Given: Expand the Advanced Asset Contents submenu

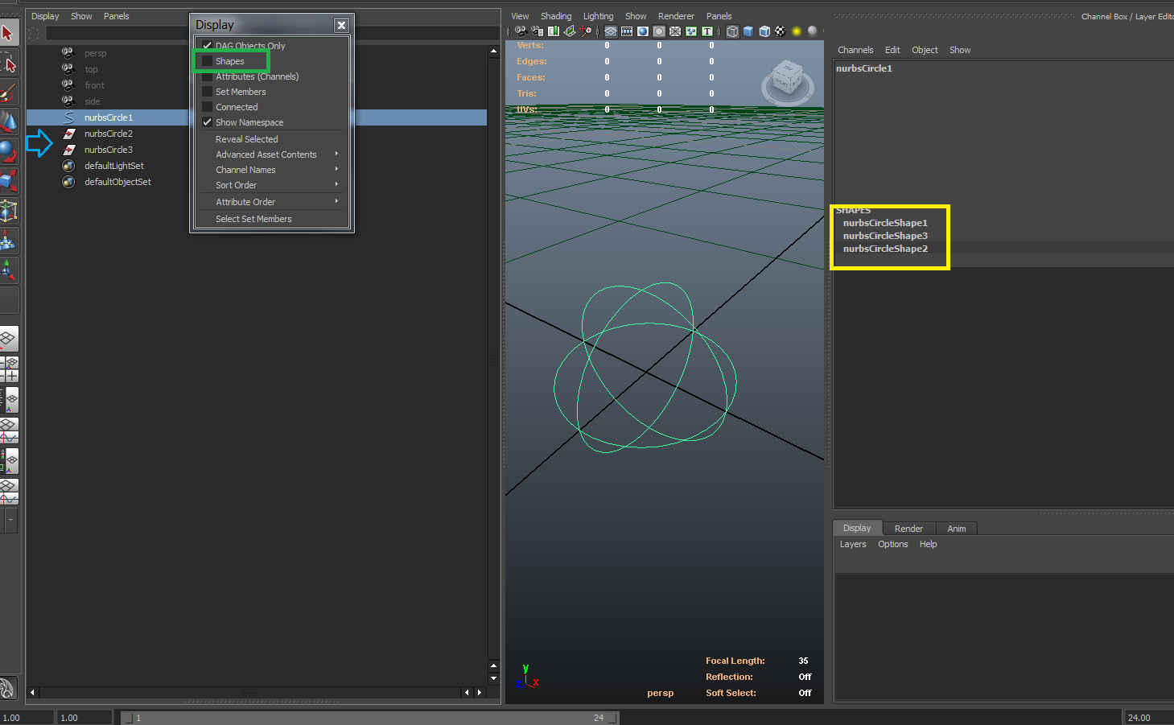Looking at the screenshot, I should (266, 154).
